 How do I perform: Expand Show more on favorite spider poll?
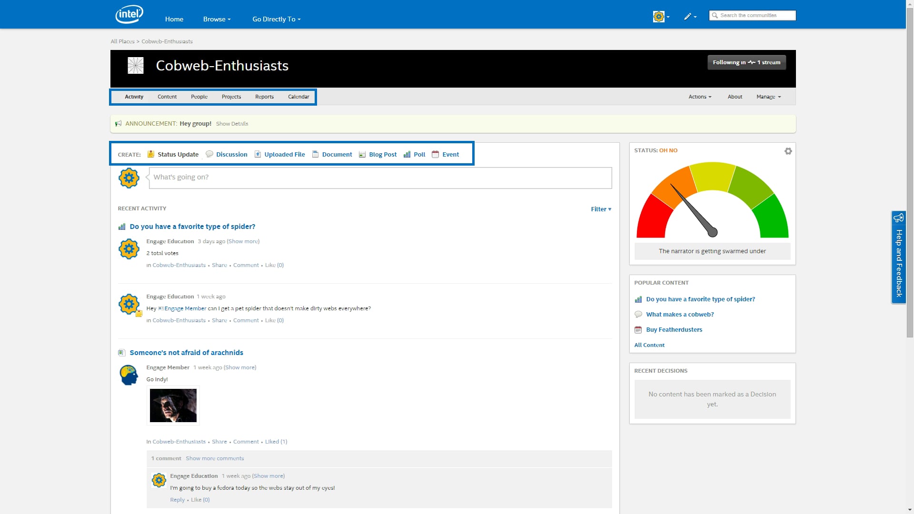point(243,241)
